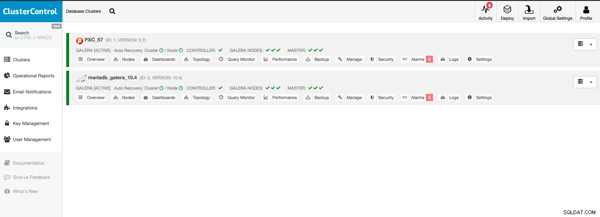This screenshot has width=600, height=217.
Task: Toggle Cluster auto recovery for mariadb_galera_10.4
Action: [x=161, y=88]
